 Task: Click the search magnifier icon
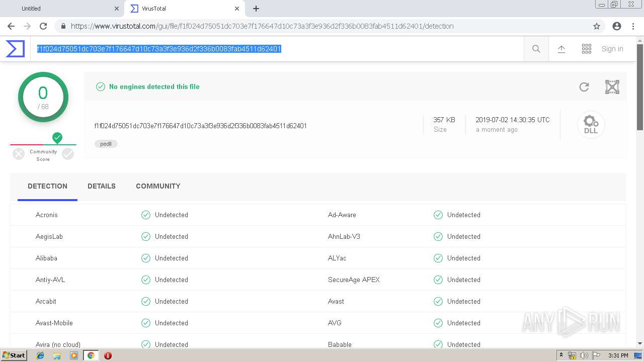536,49
